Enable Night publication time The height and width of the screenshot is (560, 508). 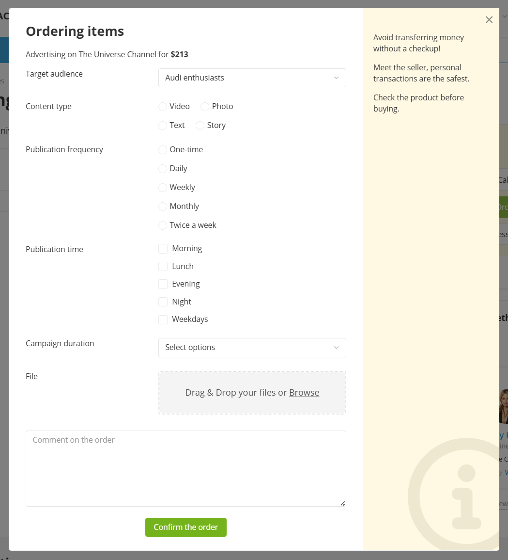[x=163, y=302]
